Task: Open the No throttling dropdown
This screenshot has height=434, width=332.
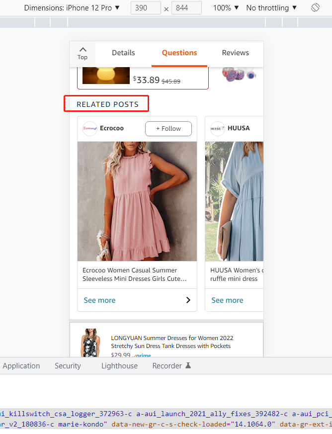Action: 271,8
